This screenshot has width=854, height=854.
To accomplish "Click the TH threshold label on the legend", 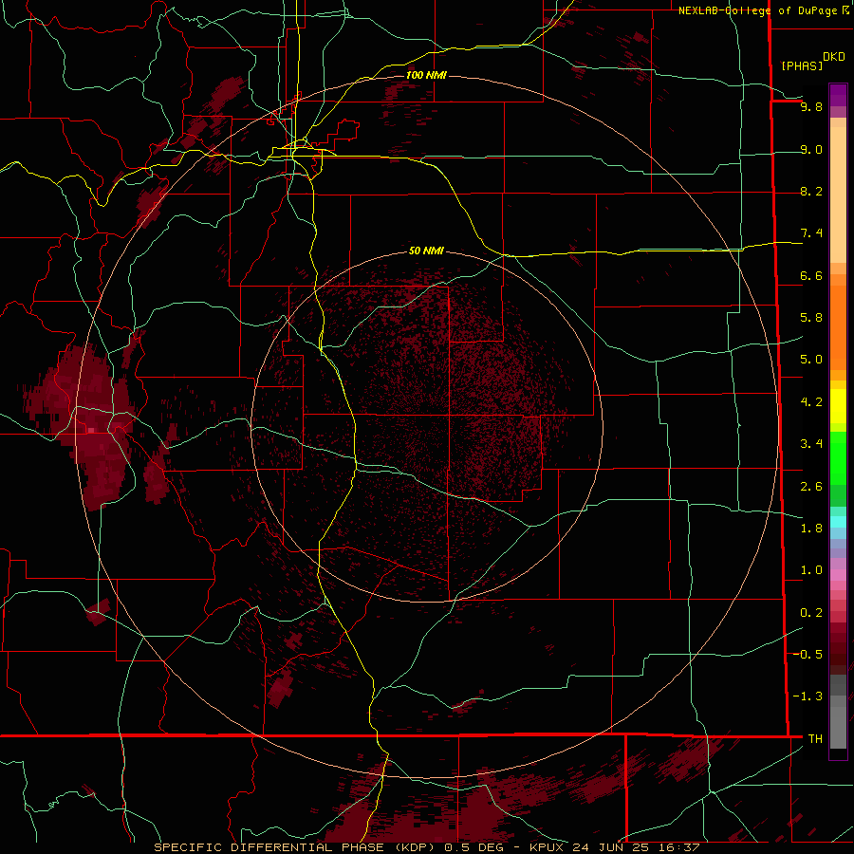I will (815, 739).
